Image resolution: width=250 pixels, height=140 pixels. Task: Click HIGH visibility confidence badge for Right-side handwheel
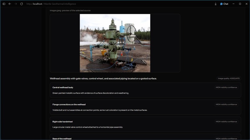pyautogui.click(x=226, y=122)
